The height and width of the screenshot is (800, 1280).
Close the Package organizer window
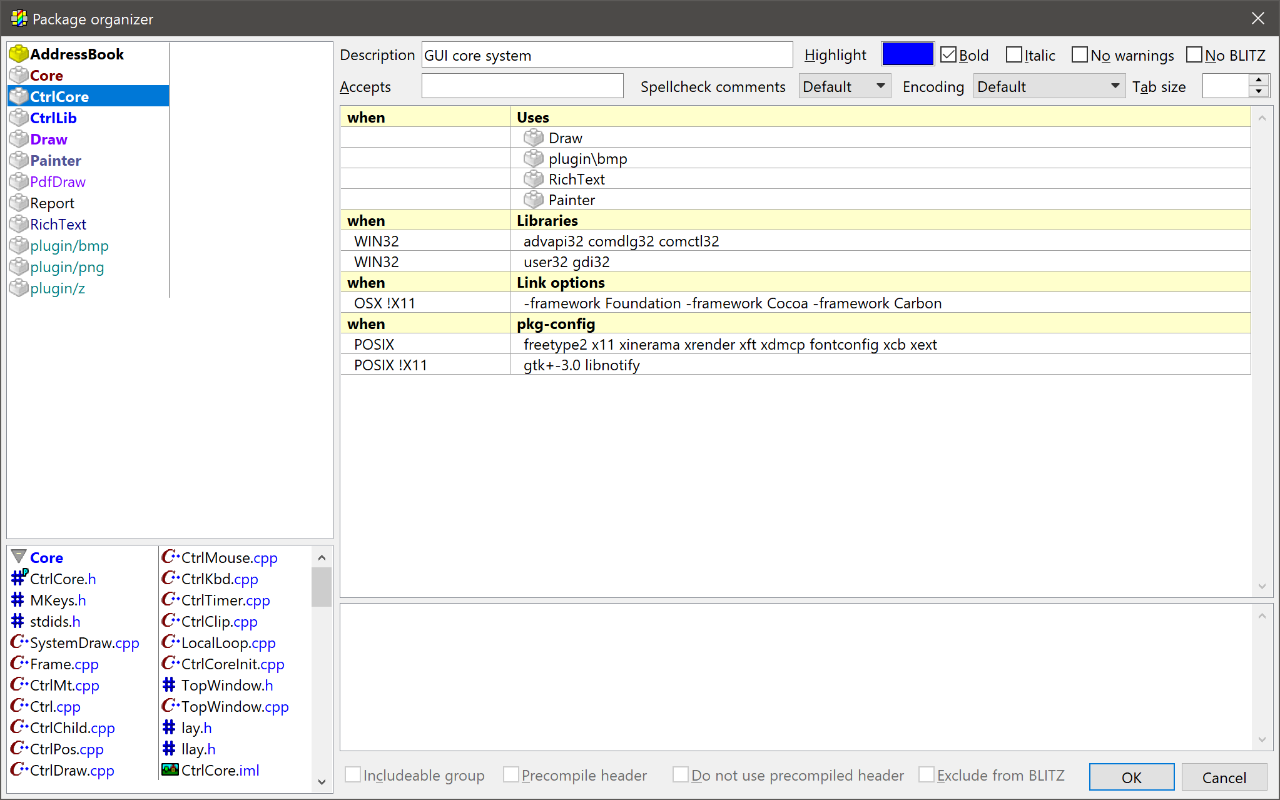[x=1258, y=19]
